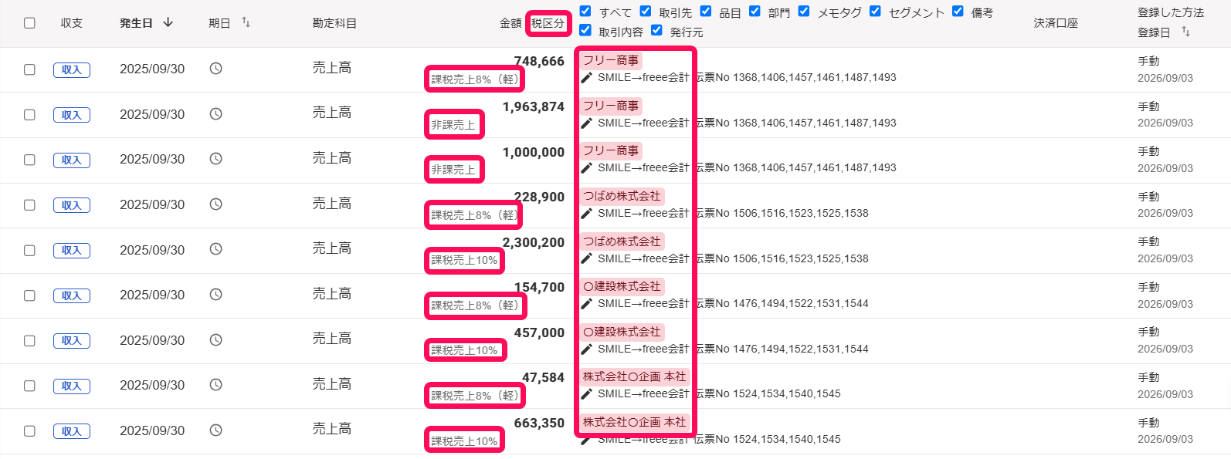Screen dimensions: 1231x459
Task: Click the つばめ株式会社 tag in the 228,900 row
Action: [622, 196]
